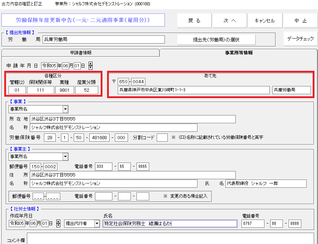Viewport: 318px width, 244px height.
Task: Focus the 分割コード input box
Action: pos(162,137)
